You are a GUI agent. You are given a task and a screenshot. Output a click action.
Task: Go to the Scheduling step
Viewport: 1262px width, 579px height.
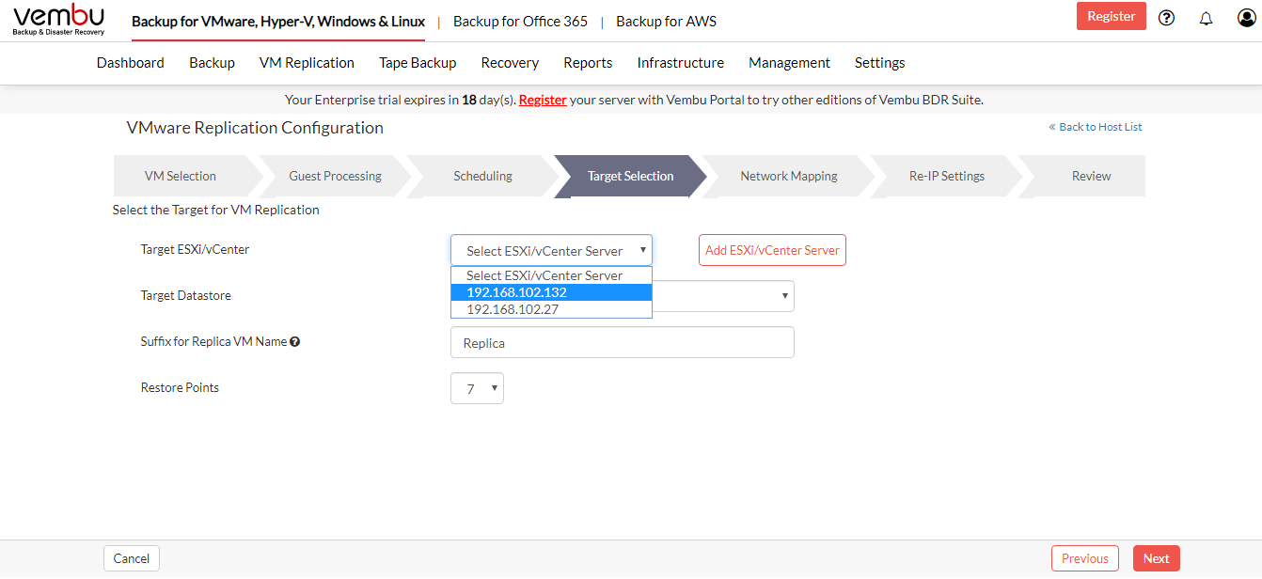[482, 176]
